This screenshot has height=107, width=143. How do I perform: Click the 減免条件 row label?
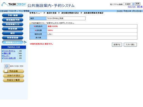pos(38,26)
